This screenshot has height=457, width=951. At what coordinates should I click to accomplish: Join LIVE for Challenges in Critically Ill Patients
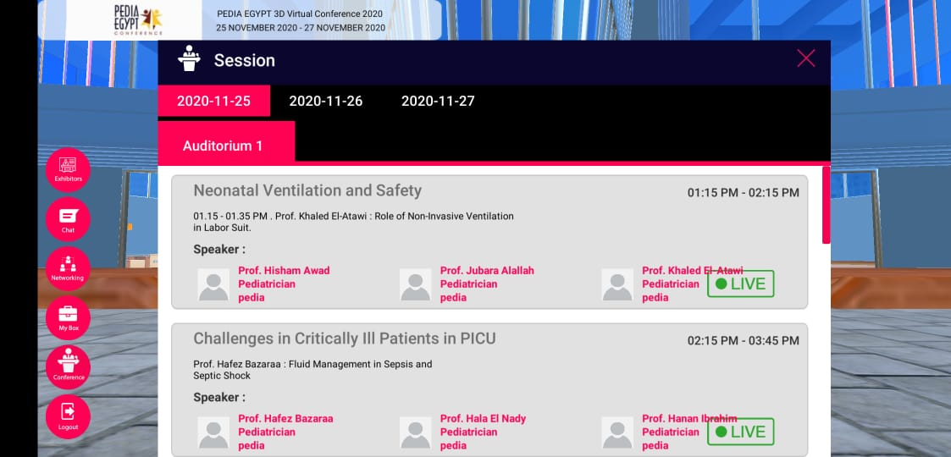tap(741, 432)
